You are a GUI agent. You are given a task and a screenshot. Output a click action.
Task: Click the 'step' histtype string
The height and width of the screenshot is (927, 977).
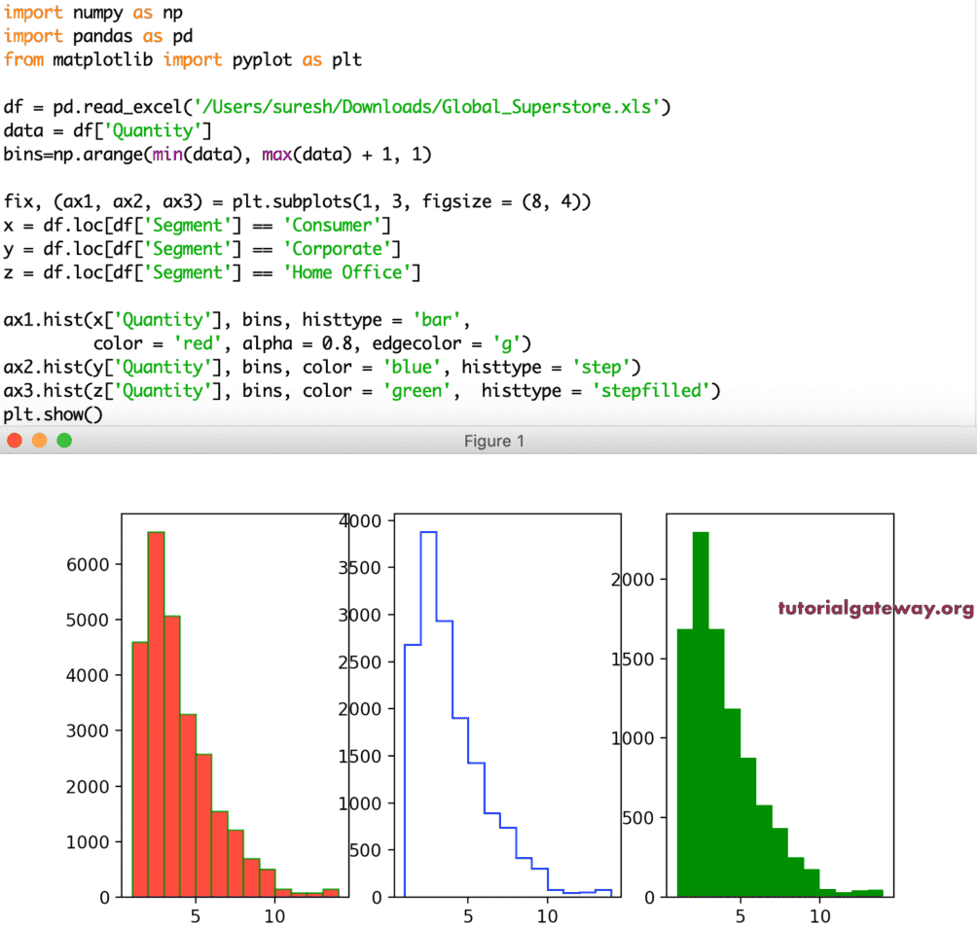(x=601, y=368)
